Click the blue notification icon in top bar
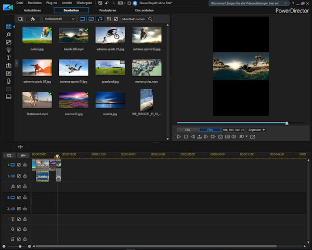 coord(135,3)
